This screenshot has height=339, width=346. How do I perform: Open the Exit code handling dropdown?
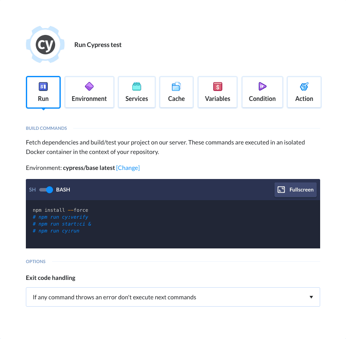(173, 297)
